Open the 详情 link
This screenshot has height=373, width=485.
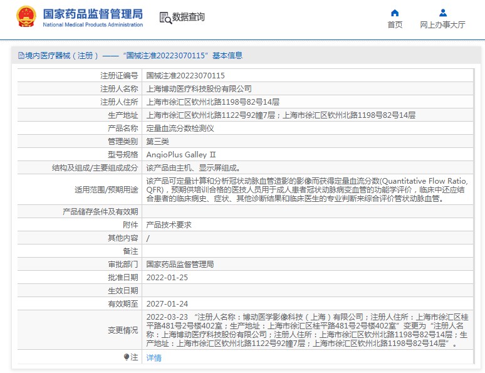[x=154, y=358]
